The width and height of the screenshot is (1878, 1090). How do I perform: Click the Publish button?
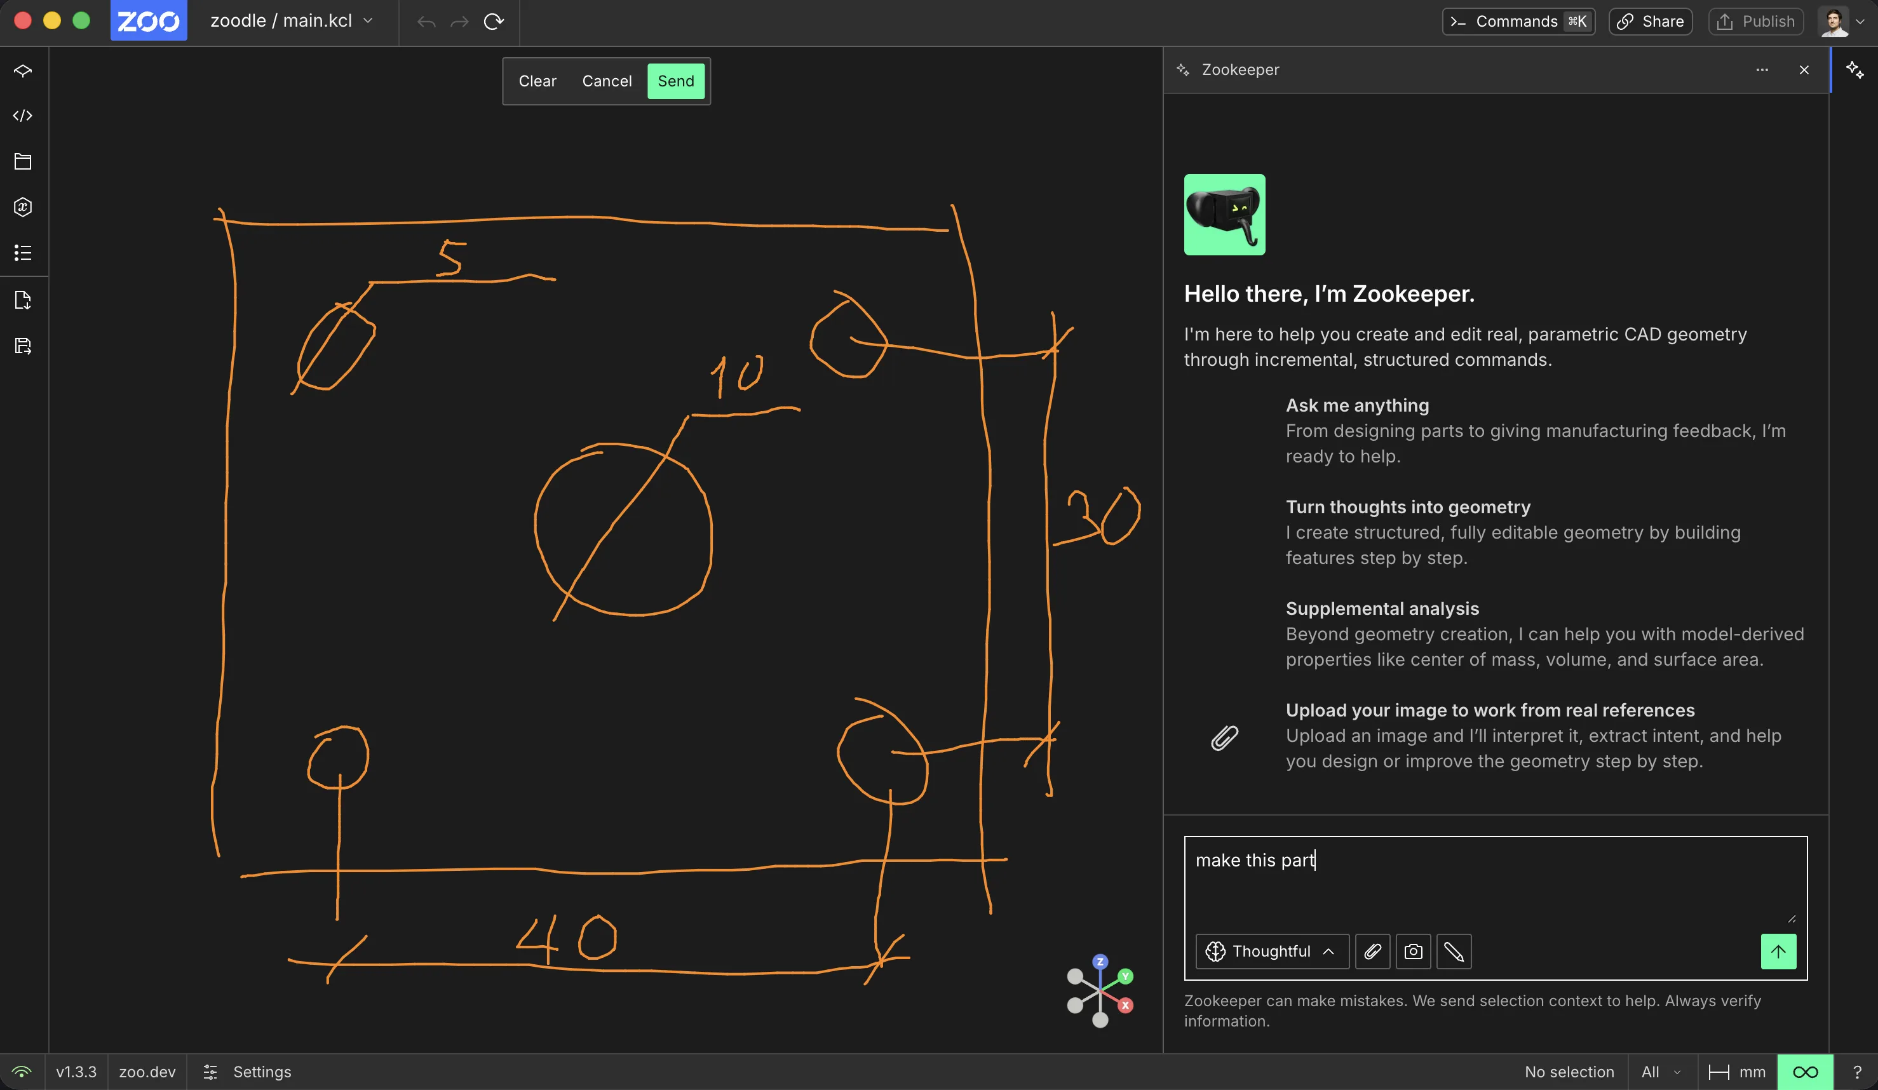[x=1756, y=21]
